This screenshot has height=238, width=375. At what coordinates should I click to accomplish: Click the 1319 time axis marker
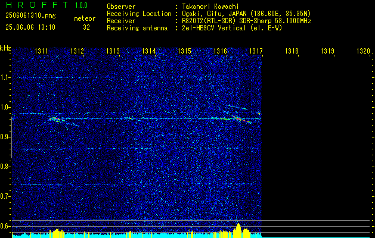(x=327, y=51)
